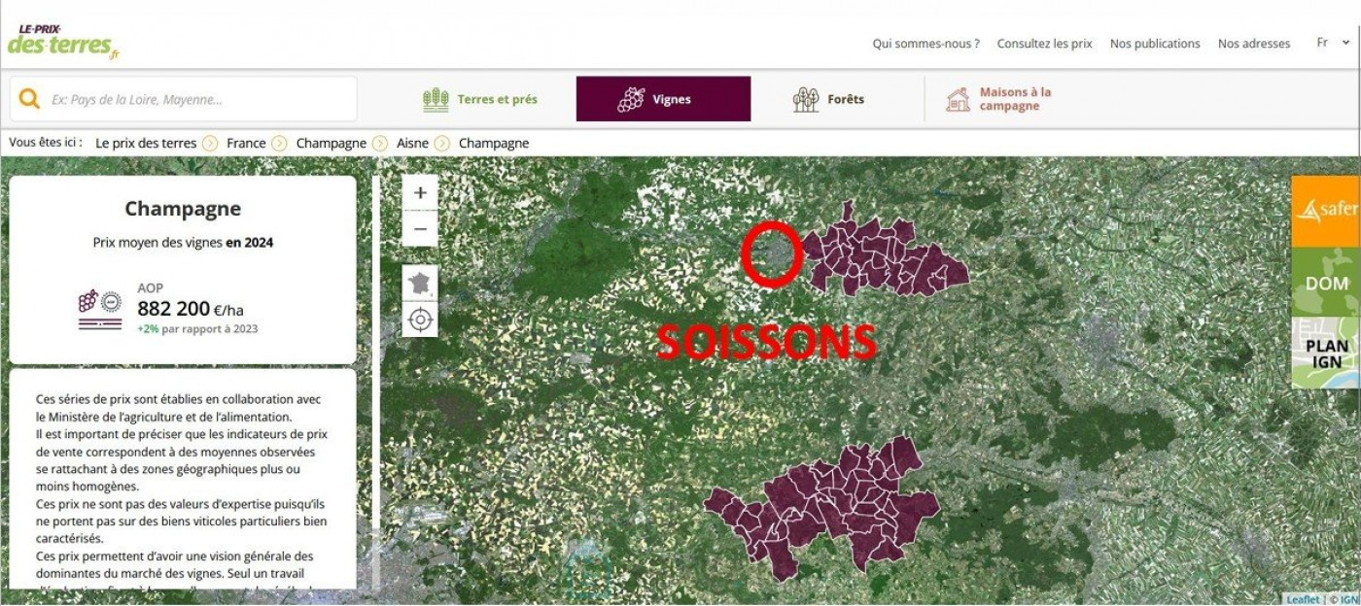Image resolution: width=1361 pixels, height=606 pixels.
Task: Click the map zoom in plus button
Action: pyautogui.click(x=420, y=193)
